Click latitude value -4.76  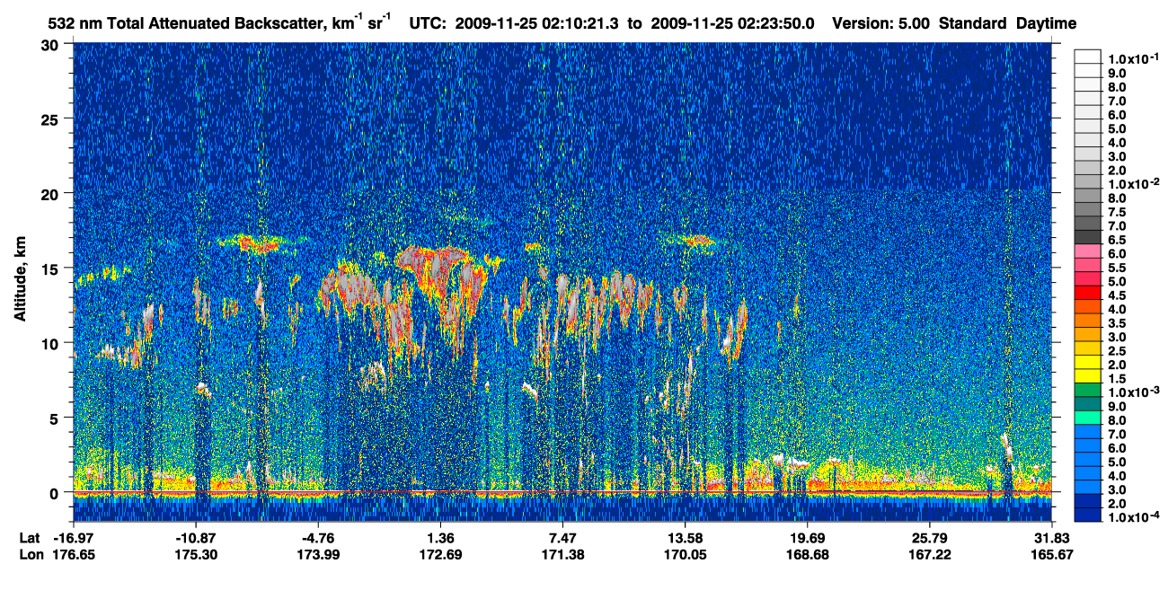coord(319,538)
